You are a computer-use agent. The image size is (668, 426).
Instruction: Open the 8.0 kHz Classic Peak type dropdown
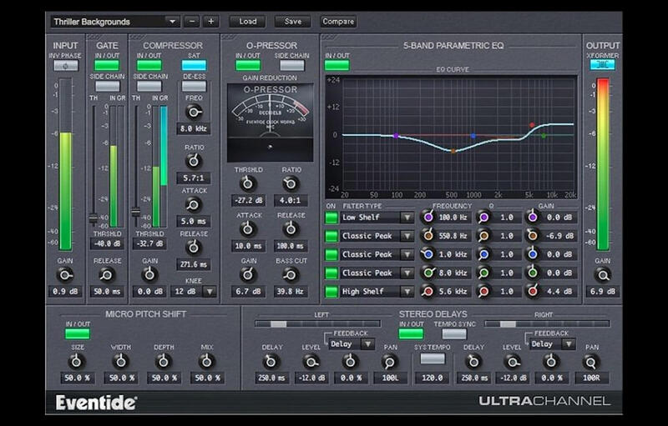pos(407,273)
